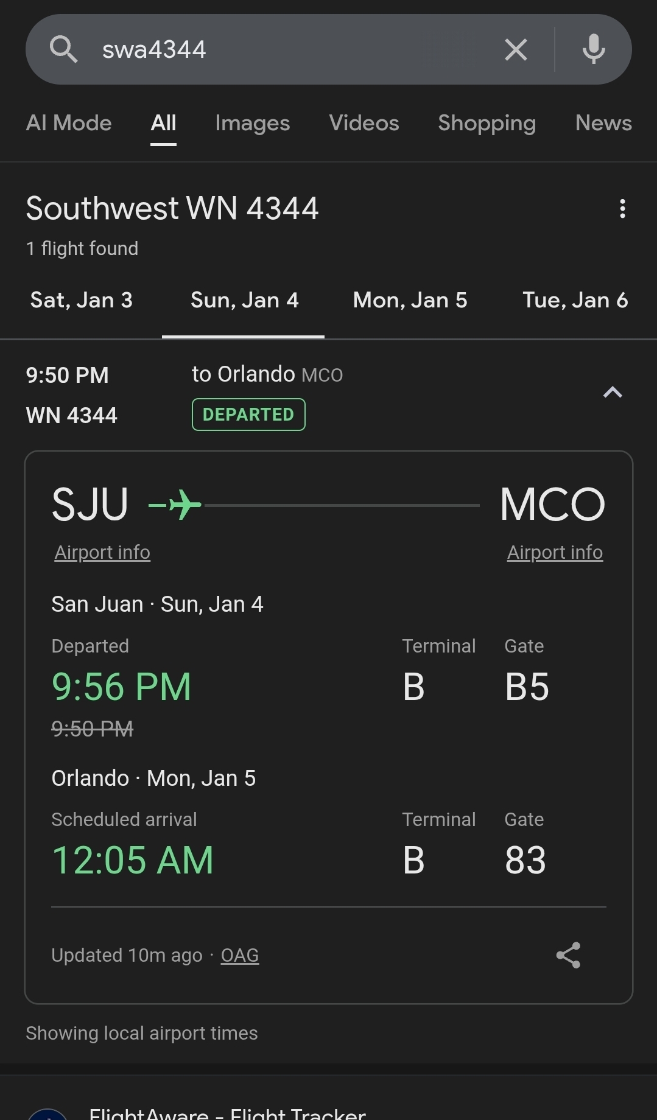
Task: Switch to AI Mode tab
Action: pos(69,123)
